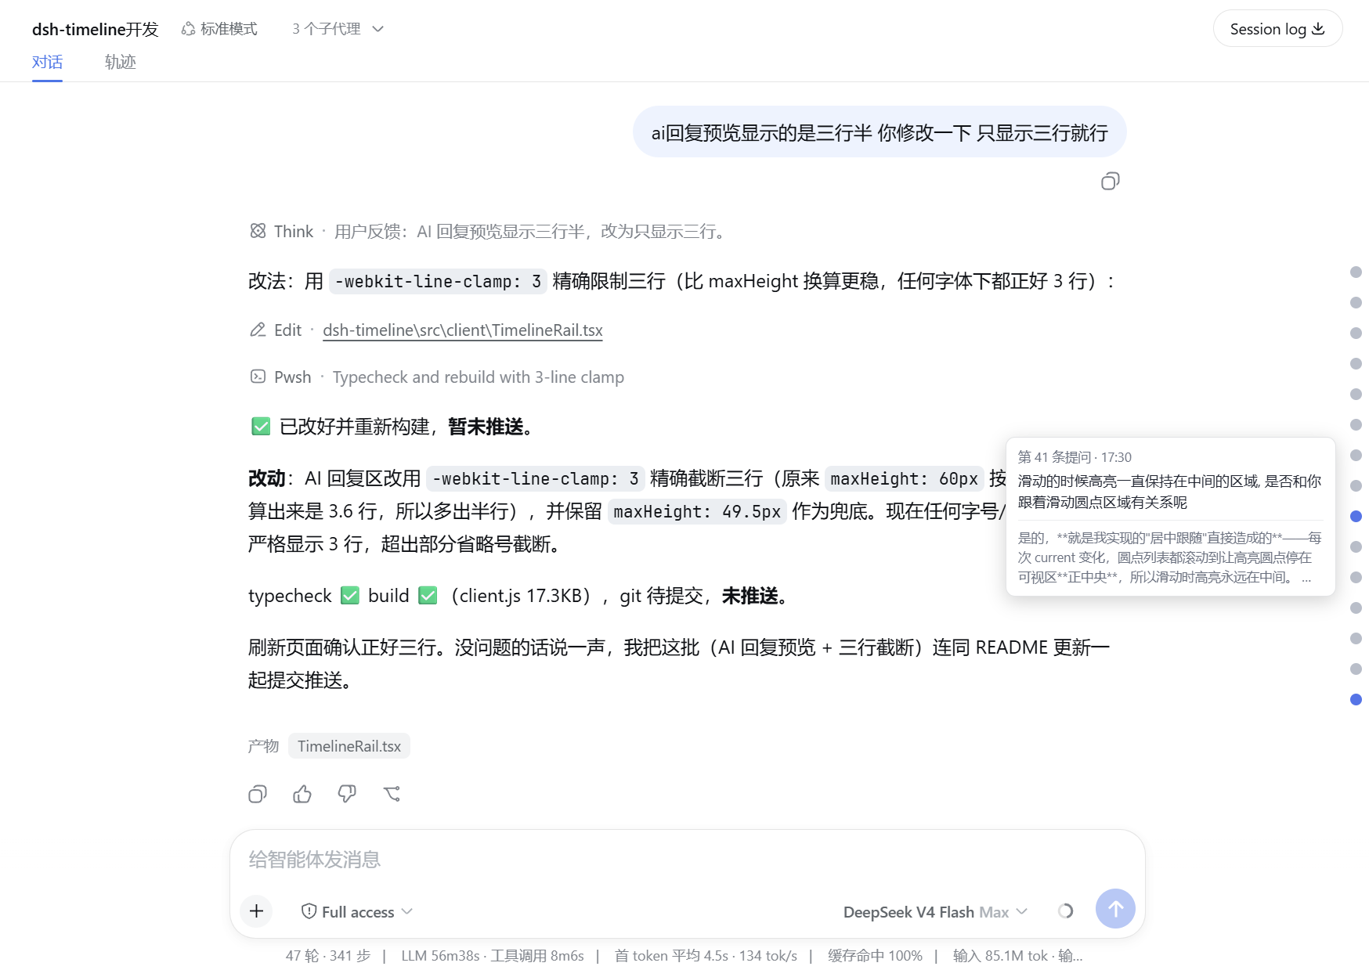Click the tooltip question text 滑动的时候高亮一直保持在中间的区域

click(1169, 492)
